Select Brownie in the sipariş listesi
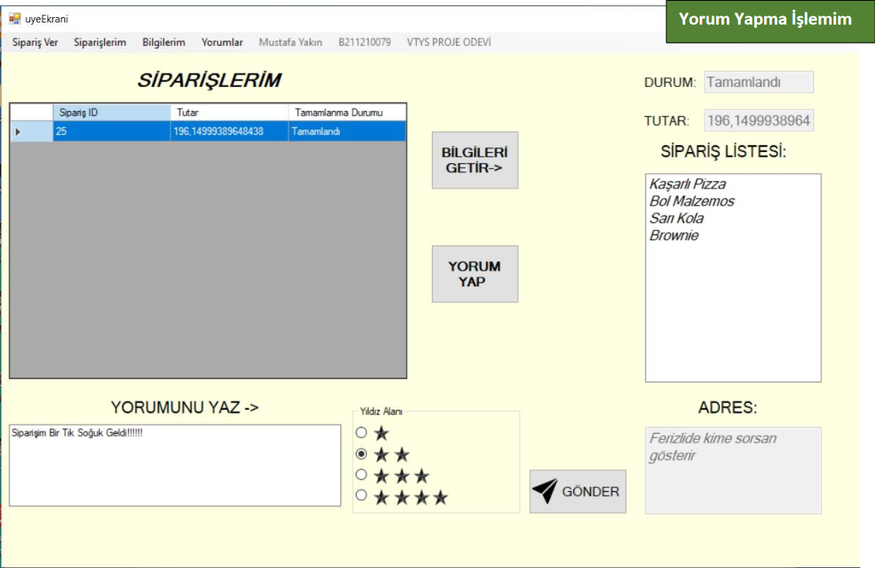 674,236
